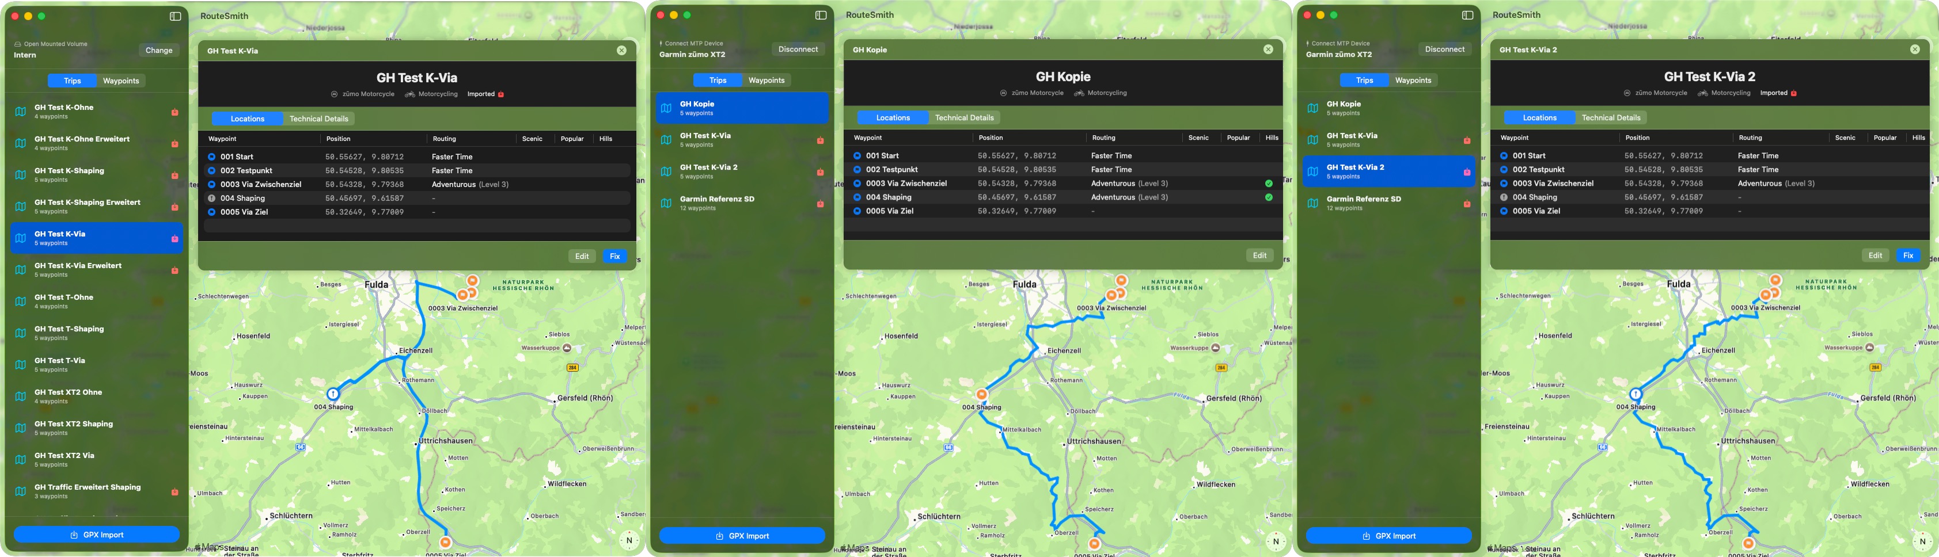
Task: Select the GH Test T-Ohne trip
Action: (96, 302)
